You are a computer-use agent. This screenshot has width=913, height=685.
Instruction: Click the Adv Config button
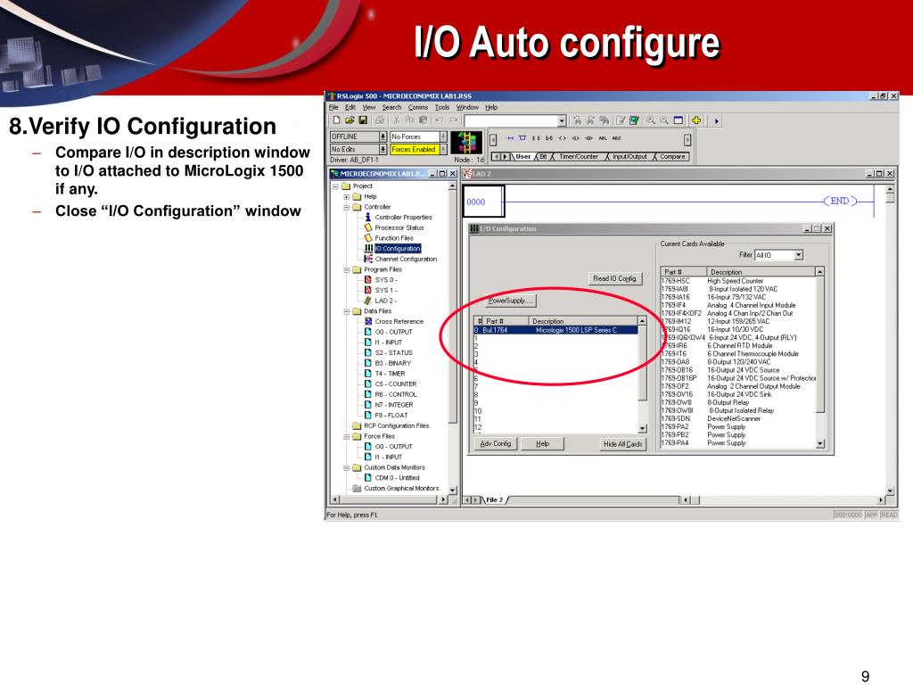[496, 444]
